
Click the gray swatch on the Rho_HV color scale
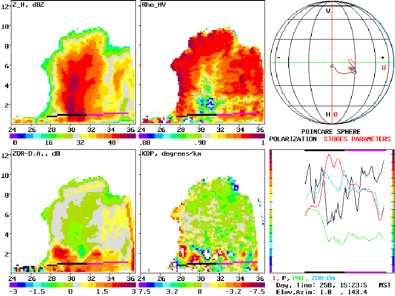pos(206,136)
